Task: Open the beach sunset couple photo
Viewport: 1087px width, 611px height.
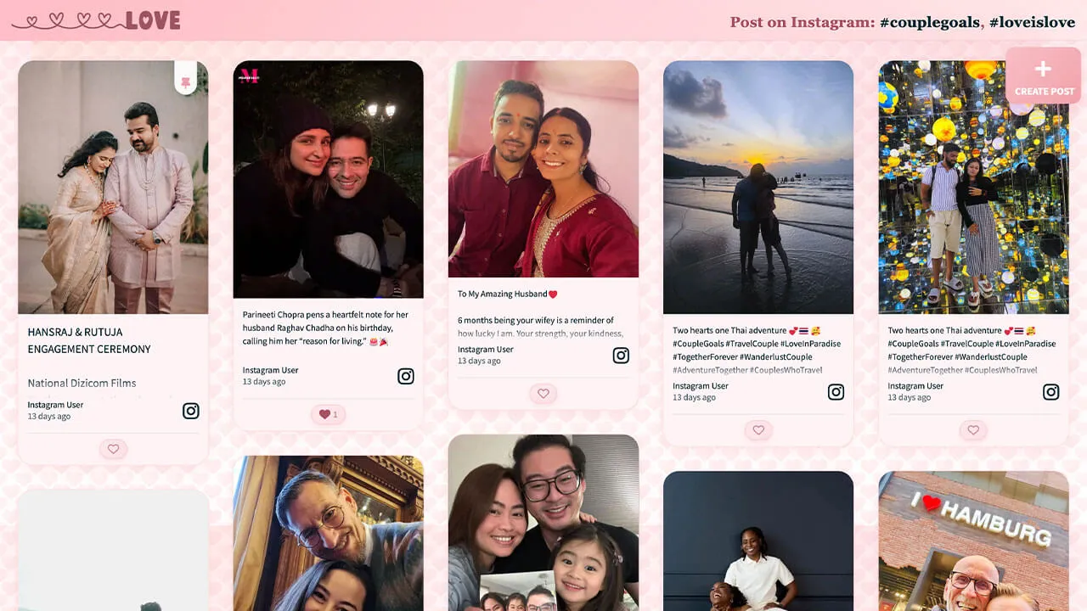Action: tap(758, 187)
